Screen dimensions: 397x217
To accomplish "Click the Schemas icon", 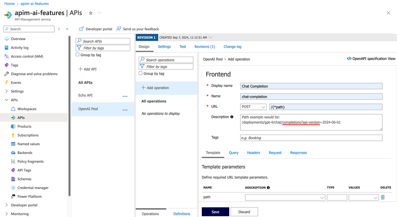I will point(13,179).
